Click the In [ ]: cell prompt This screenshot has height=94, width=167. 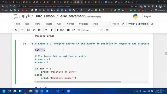coord(28,44)
